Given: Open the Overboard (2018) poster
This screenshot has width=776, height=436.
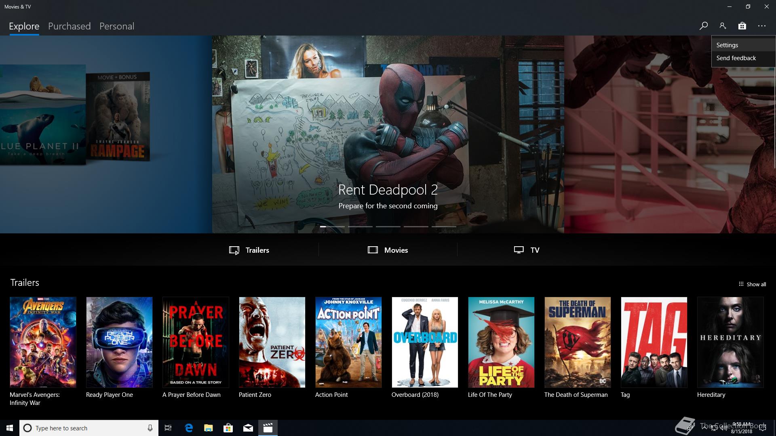Looking at the screenshot, I should 425,342.
